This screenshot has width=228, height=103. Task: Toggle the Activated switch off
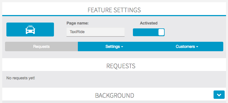(x=148, y=32)
